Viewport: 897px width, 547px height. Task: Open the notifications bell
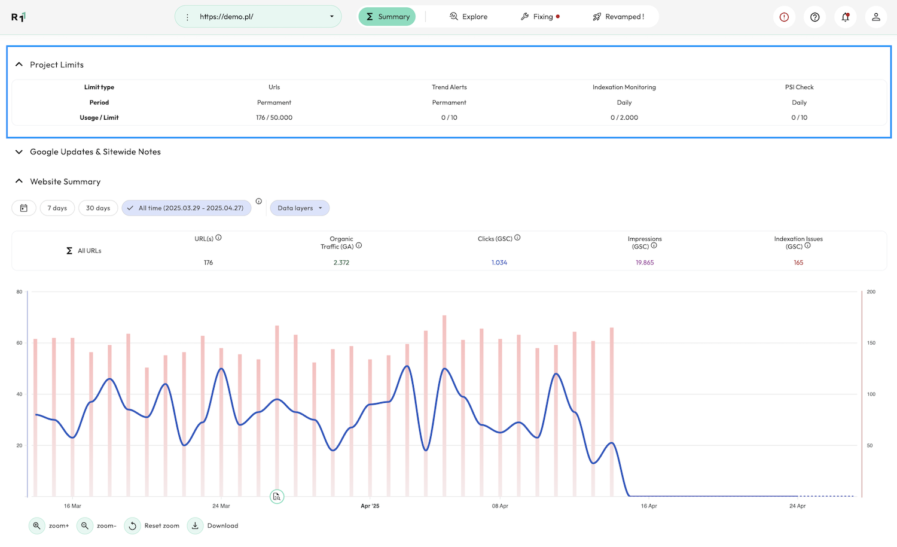845,17
